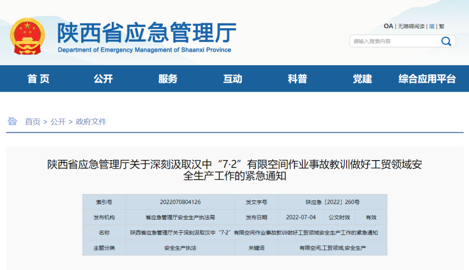Switch to simplified Chinese via 简
Screen dimensions: 469x270
431,26
